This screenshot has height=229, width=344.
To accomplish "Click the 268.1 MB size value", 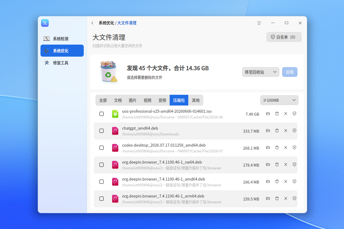I will [251, 148].
